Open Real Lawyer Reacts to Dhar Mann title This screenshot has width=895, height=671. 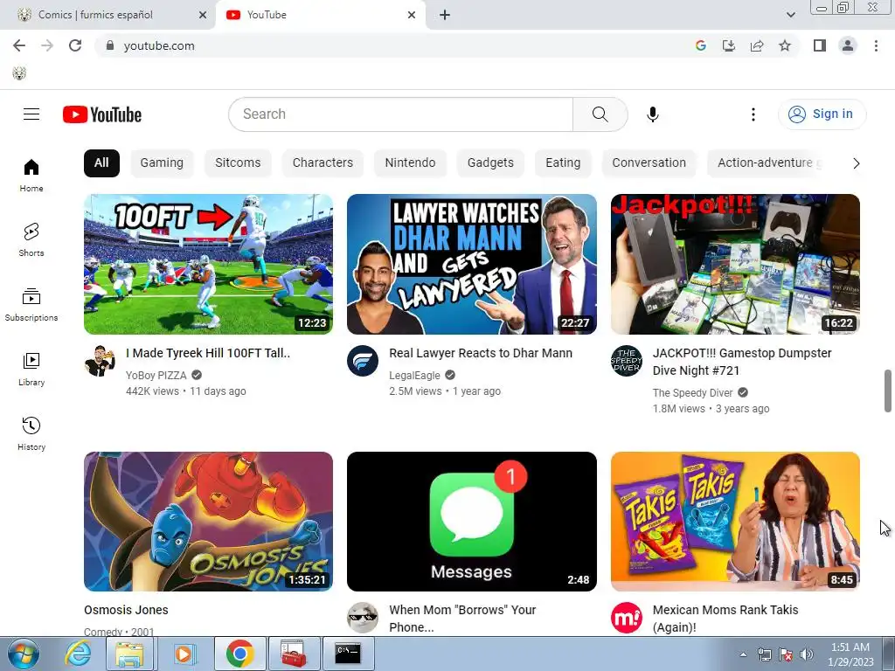pos(481,353)
